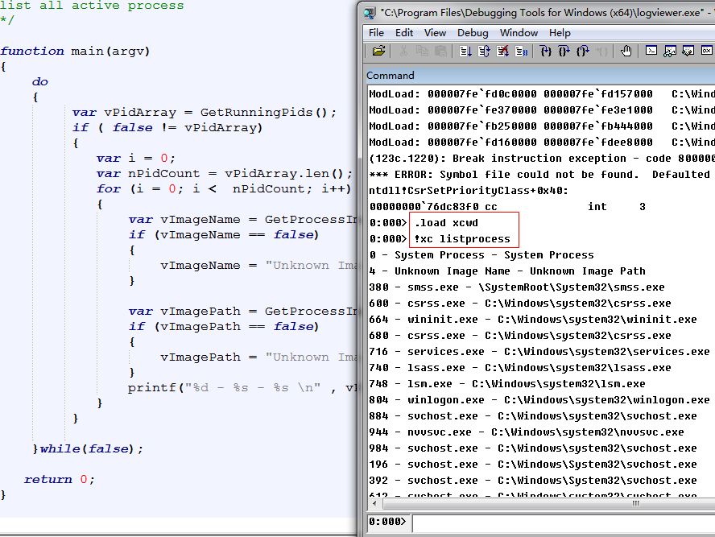The width and height of the screenshot is (715, 537).
Task: Open the Help menu
Action: pyautogui.click(x=560, y=33)
